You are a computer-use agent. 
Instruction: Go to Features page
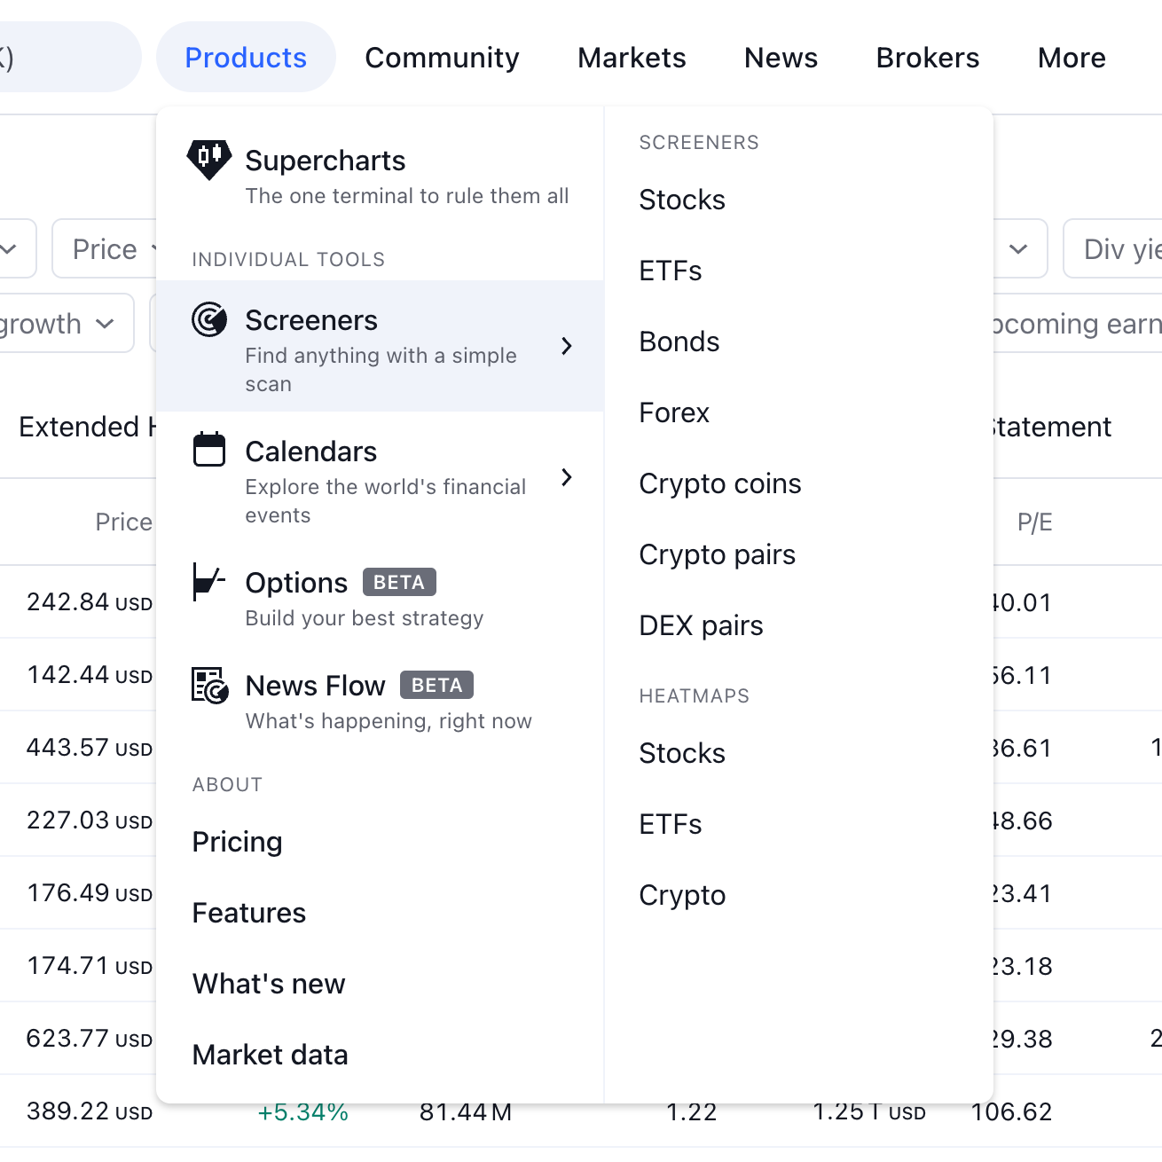[249, 913]
